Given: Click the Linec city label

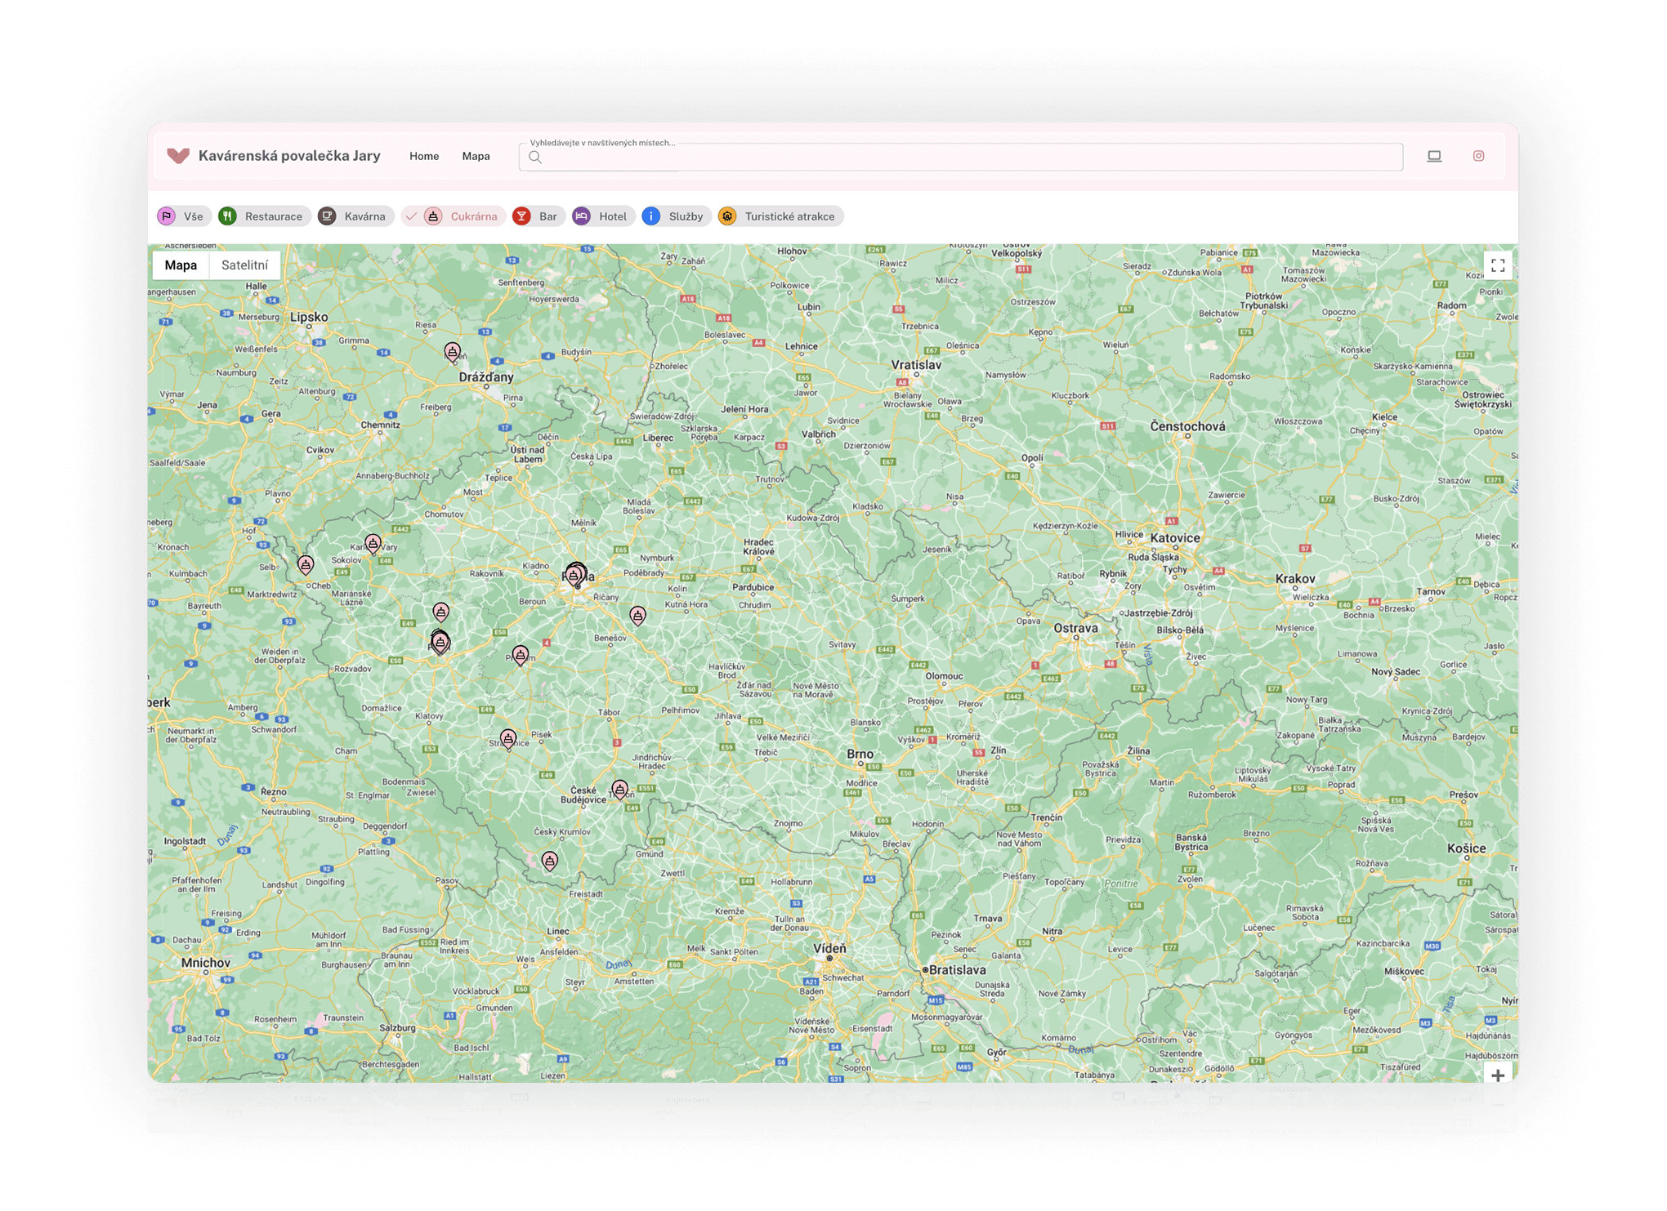Looking at the screenshot, I should coord(558,931).
